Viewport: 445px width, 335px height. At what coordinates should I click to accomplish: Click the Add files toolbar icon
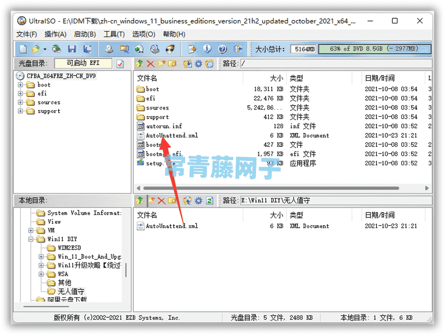(192, 49)
